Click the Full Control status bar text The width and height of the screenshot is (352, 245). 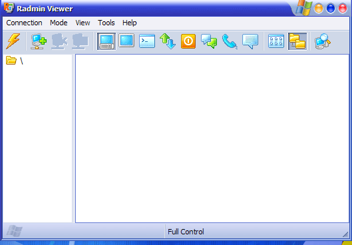tap(186, 232)
